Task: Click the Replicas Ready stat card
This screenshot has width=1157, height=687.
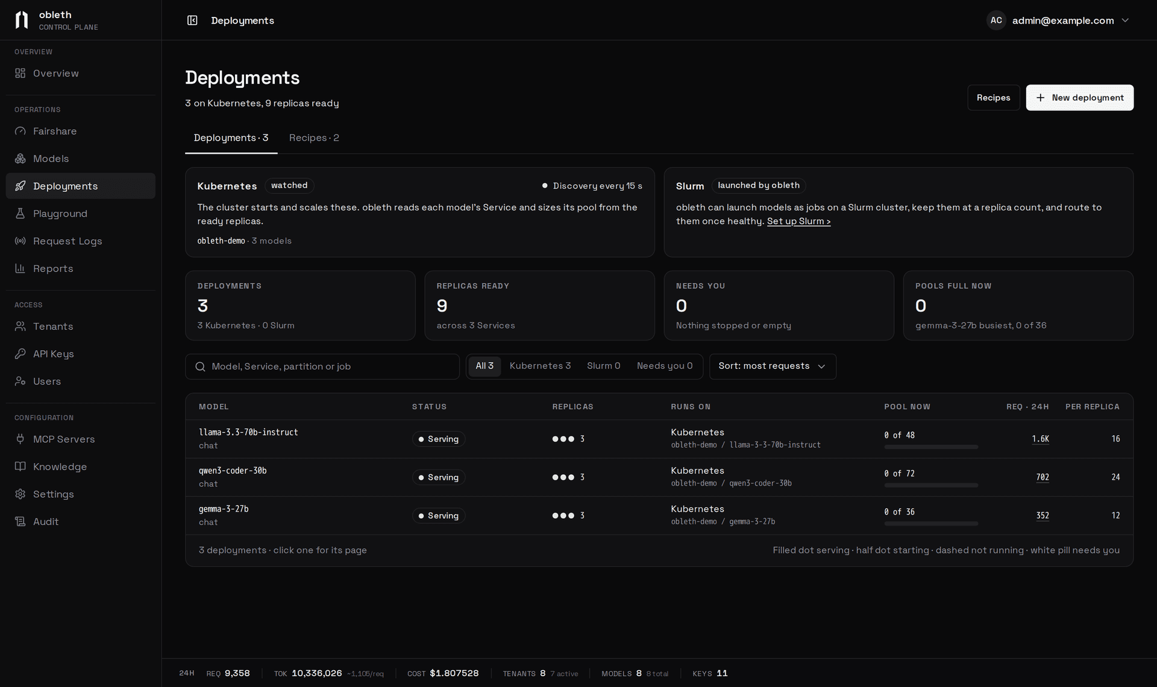Action: pyautogui.click(x=539, y=306)
